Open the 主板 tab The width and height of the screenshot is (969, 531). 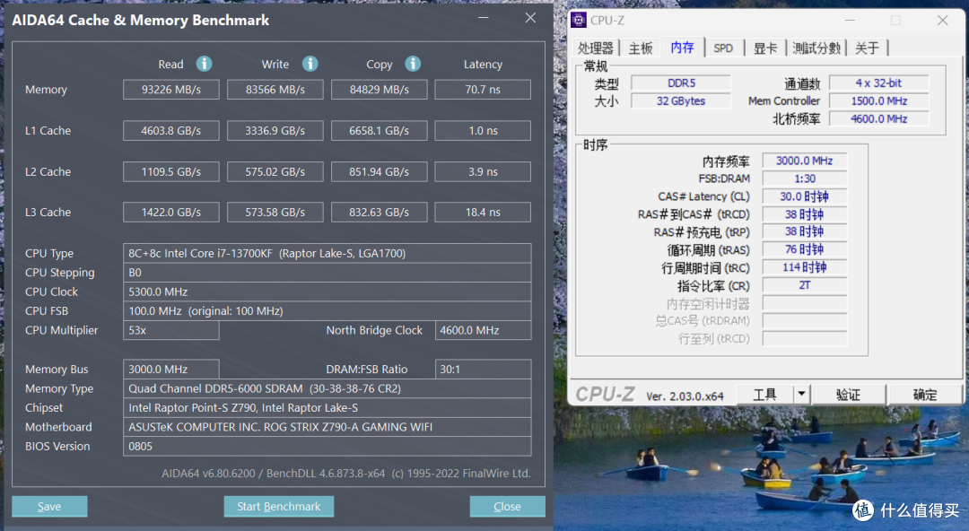(x=641, y=48)
